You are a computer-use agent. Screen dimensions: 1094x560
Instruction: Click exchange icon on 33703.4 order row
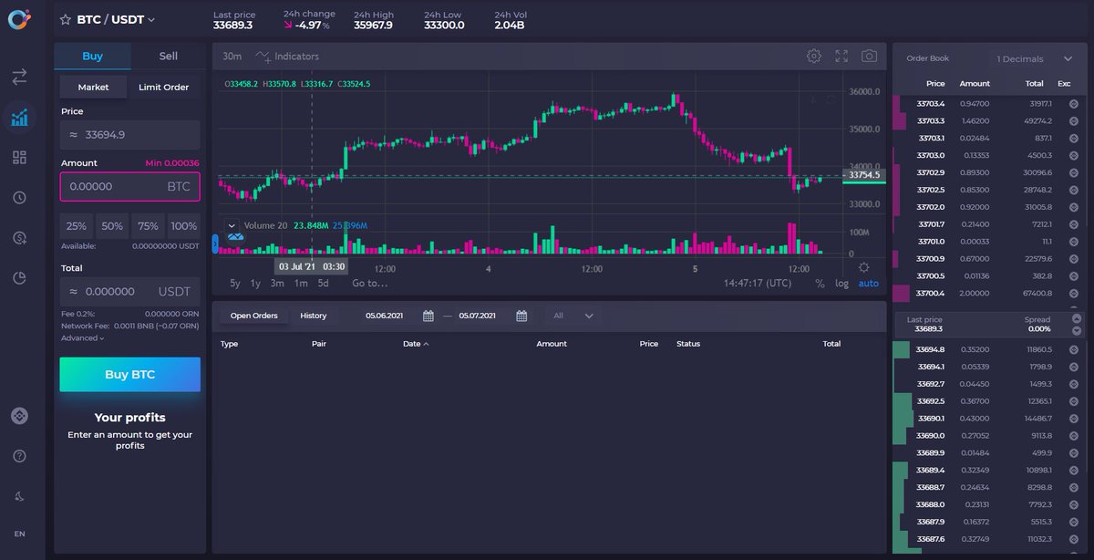[1073, 104]
